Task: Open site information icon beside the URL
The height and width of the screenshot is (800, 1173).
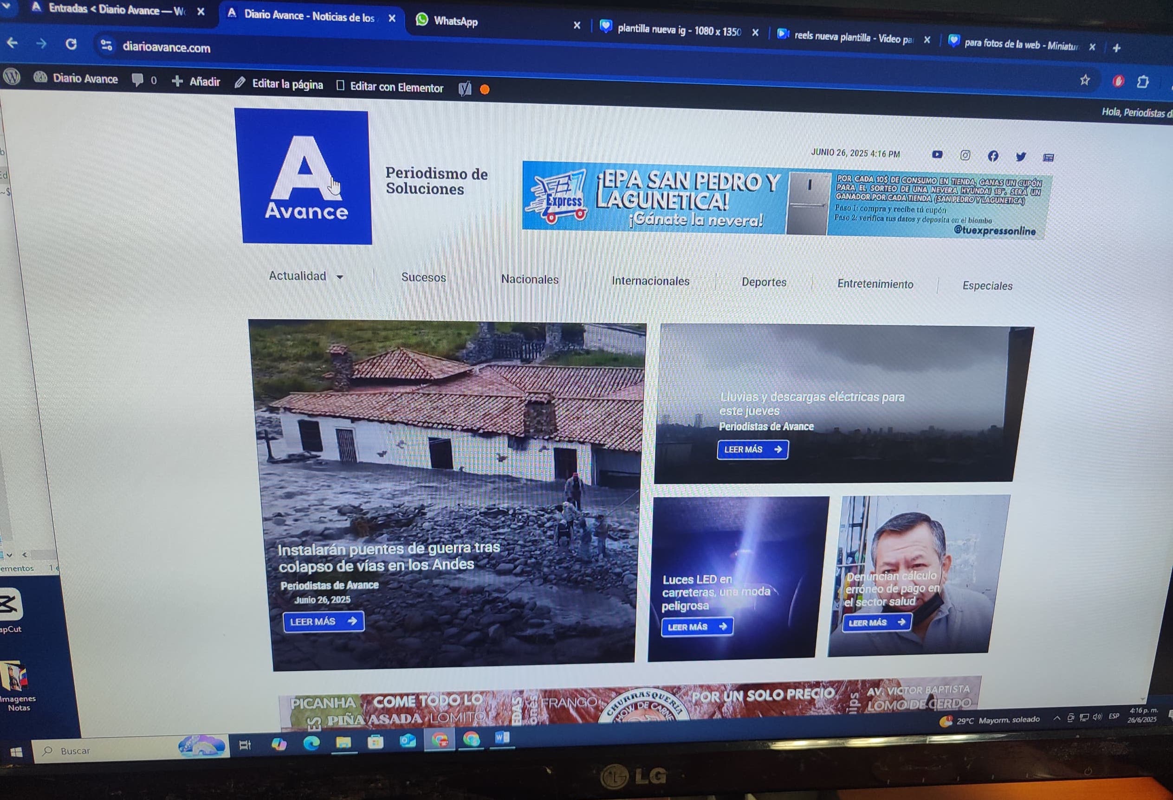Action: pos(106,45)
